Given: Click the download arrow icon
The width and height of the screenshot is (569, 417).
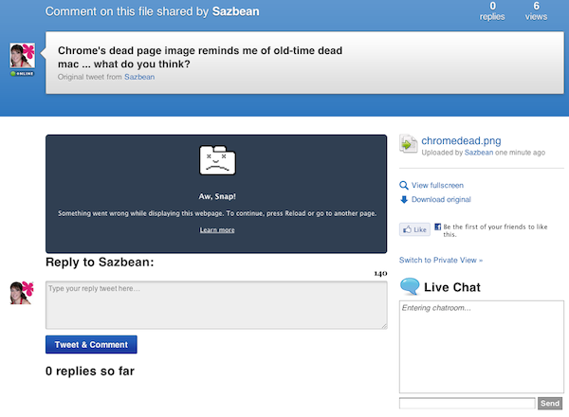Looking at the screenshot, I should click(x=404, y=199).
